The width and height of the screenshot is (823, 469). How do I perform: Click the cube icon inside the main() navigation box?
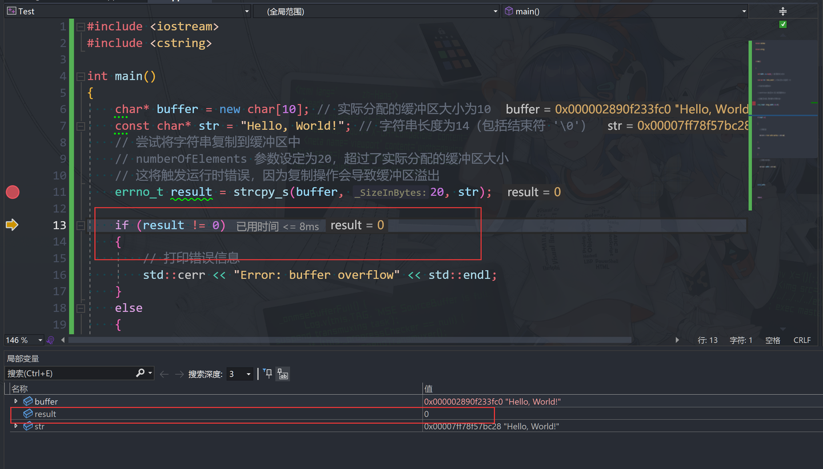point(509,11)
